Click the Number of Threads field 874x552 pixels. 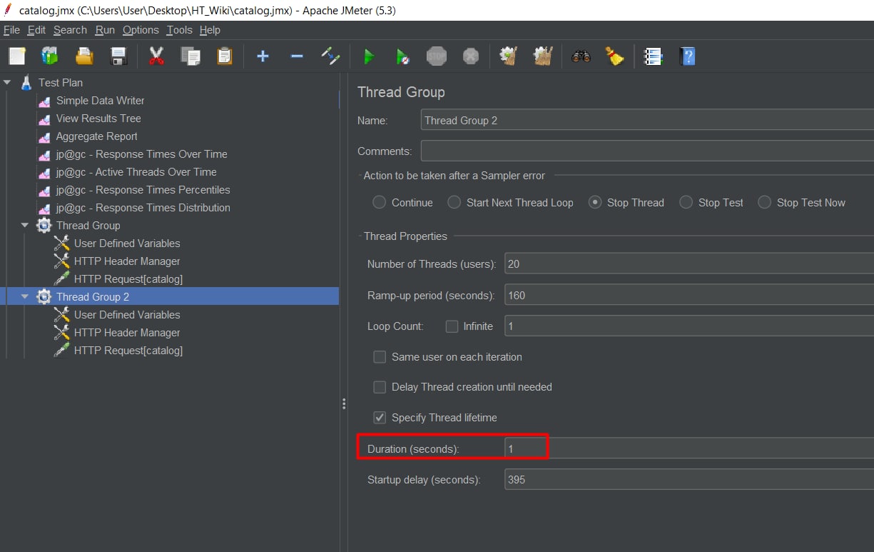pos(689,264)
